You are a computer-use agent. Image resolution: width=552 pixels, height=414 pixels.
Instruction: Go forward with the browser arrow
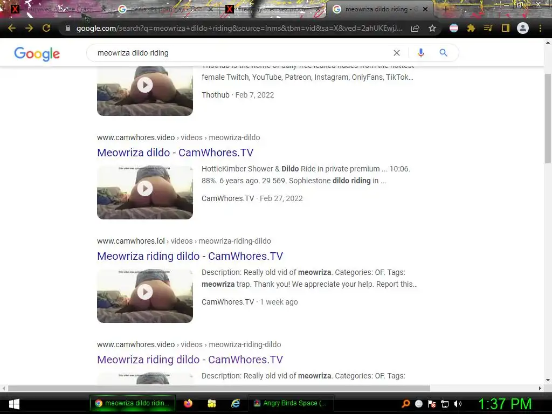(x=29, y=28)
